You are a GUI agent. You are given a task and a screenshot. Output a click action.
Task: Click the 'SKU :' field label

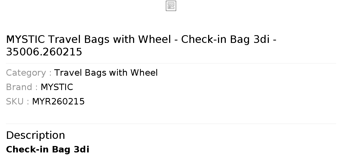(18, 102)
